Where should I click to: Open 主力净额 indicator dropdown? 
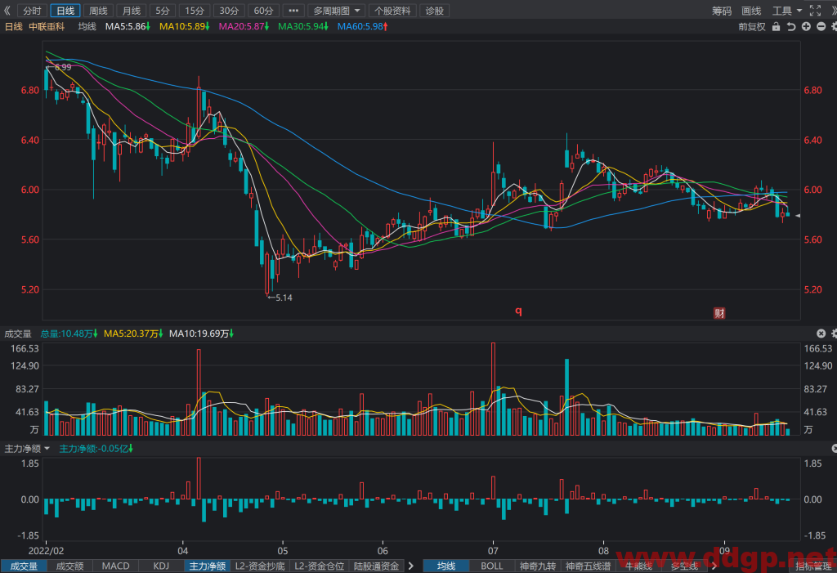[27, 449]
